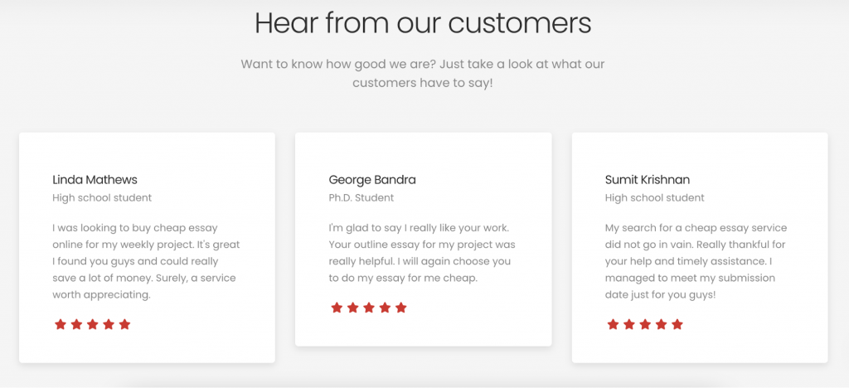This screenshot has height=388, width=849.
Task: Click fifth star in George Bandra's rating
Action: click(x=400, y=308)
